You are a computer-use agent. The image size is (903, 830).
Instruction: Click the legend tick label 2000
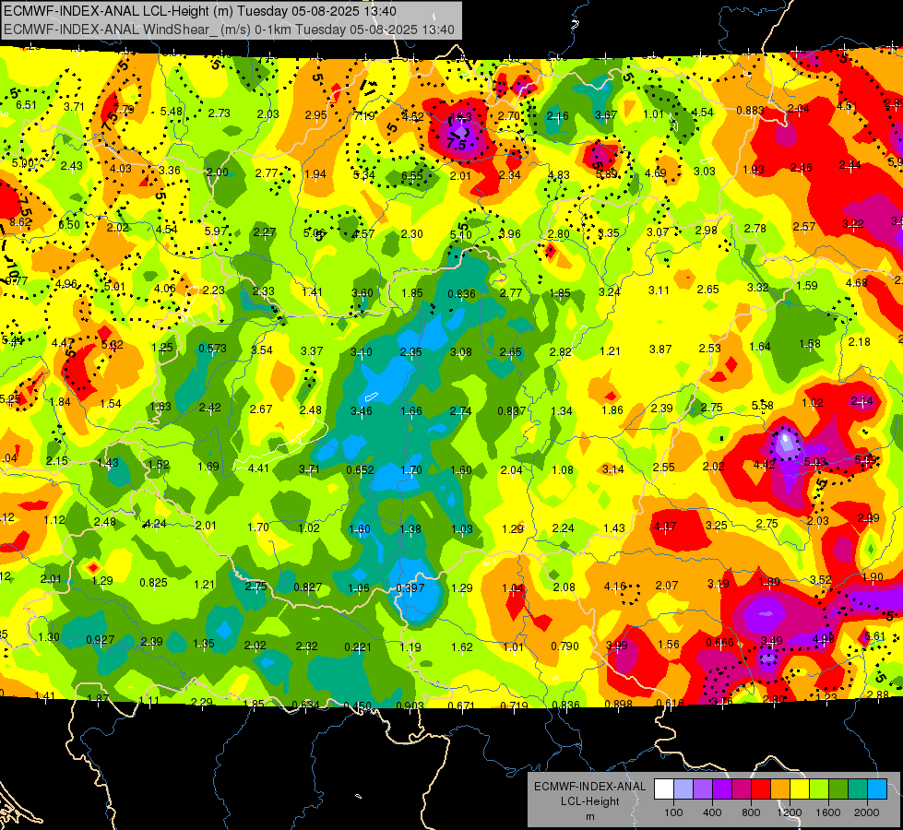click(x=867, y=812)
